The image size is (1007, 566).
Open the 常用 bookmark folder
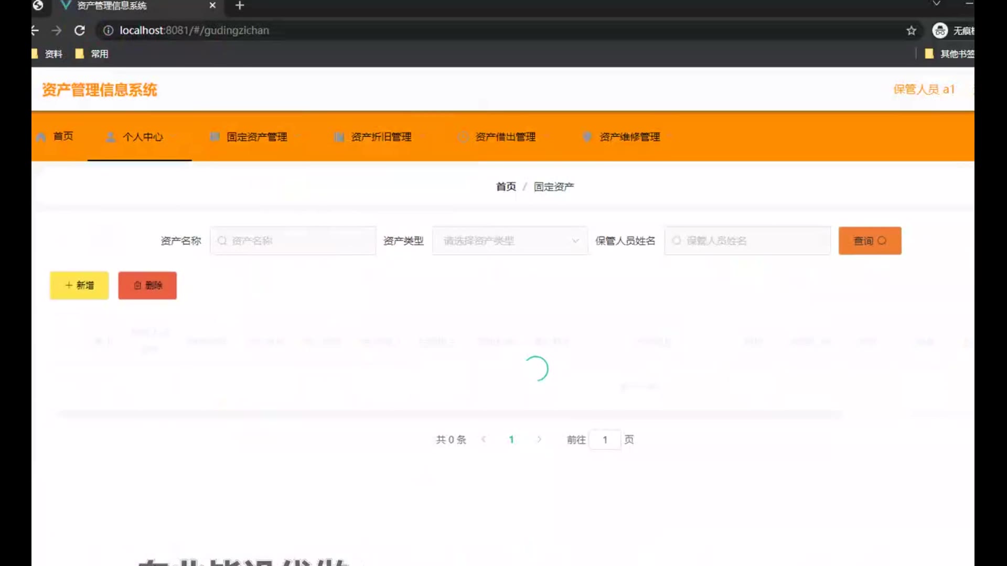(x=92, y=53)
